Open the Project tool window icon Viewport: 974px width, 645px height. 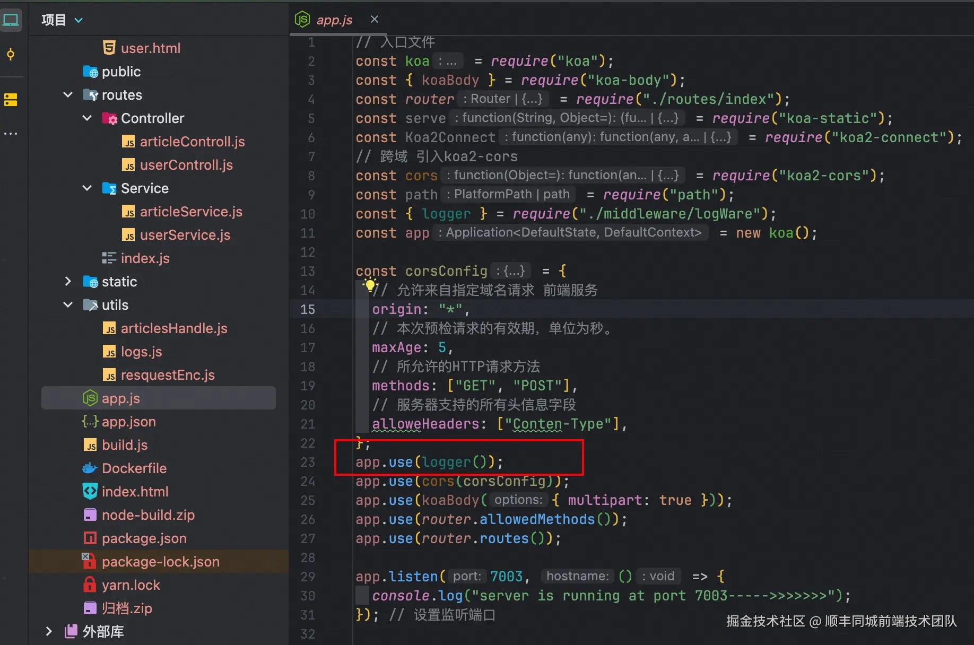click(x=11, y=21)
